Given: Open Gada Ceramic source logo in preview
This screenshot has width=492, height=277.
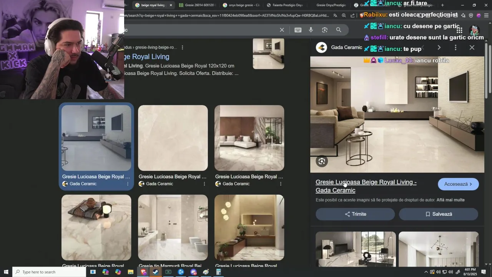Looking at the screenshot, I should point(321,47).
